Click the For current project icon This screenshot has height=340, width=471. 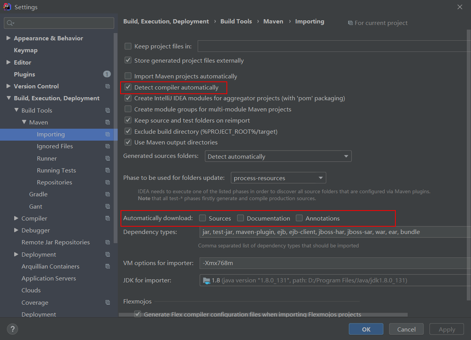pos(350,23)
